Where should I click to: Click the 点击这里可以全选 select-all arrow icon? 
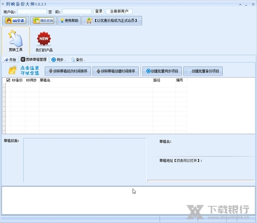(12, 71)
